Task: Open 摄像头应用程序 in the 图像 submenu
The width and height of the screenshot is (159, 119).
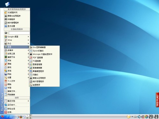Action: point(45,78)
